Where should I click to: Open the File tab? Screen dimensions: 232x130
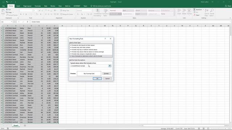click(3, 6)
